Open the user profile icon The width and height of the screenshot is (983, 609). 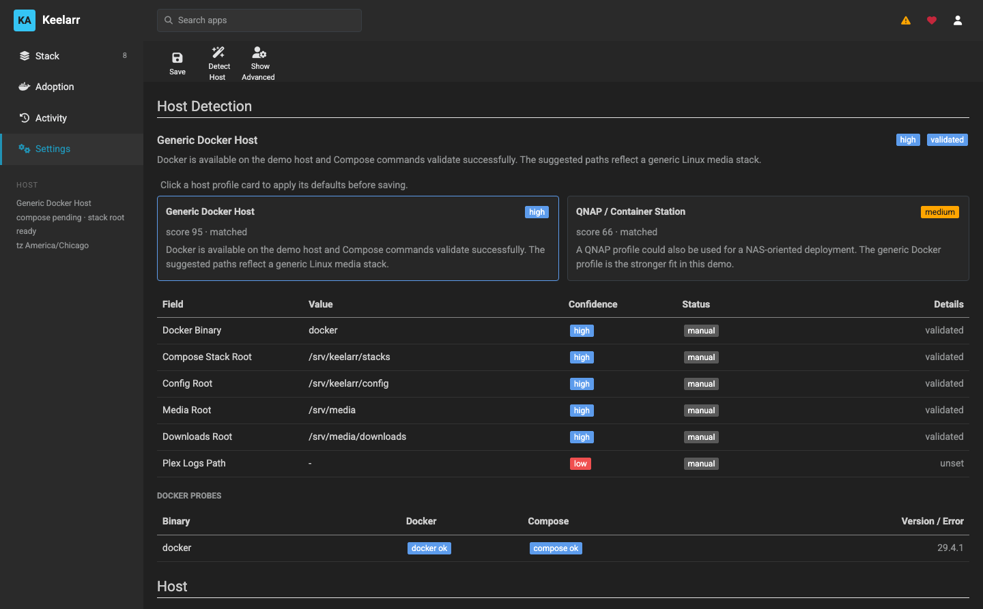click(958, 20)
